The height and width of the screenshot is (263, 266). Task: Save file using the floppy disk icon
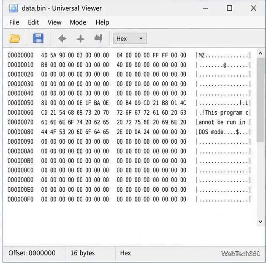click(38, 38)
